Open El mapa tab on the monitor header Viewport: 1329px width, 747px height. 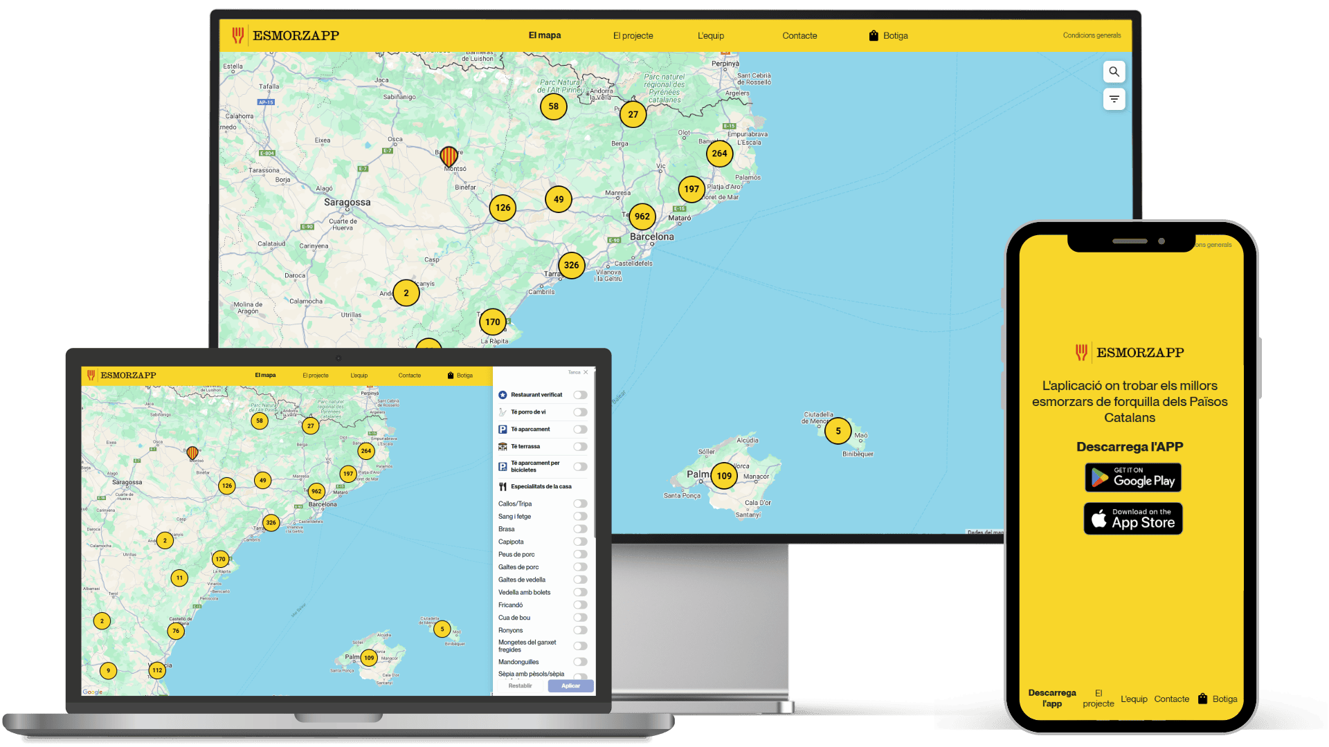[x=545, y=35]
